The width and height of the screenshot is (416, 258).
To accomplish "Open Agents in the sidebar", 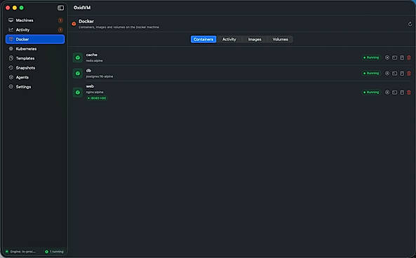I will (35, 77).
